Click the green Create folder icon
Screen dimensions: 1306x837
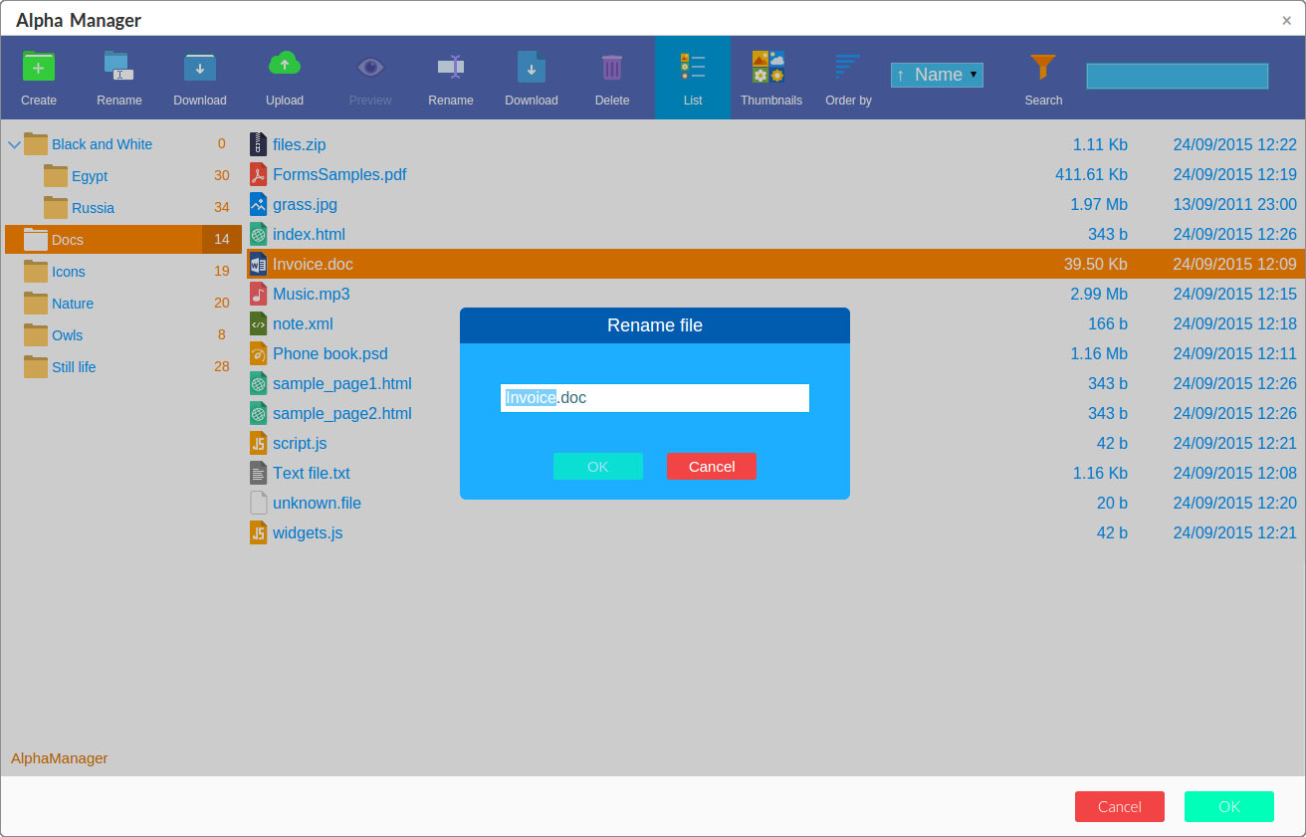pyautogui.click(x=39, y=67)
